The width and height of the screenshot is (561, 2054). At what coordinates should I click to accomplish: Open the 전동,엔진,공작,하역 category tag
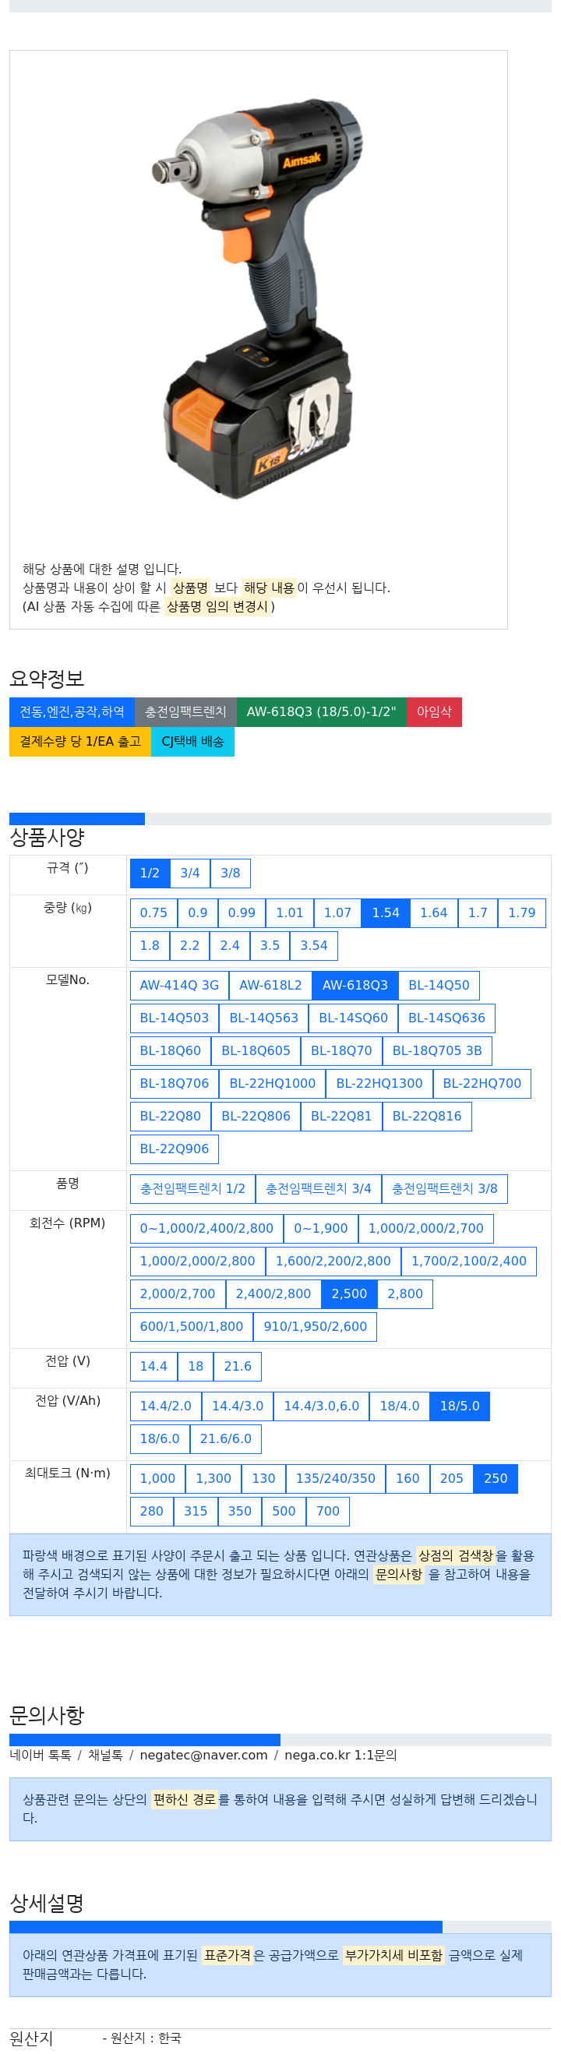[x=72, y=712]
